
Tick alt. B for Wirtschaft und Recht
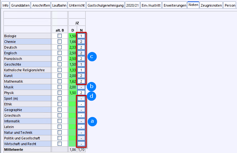coord(60,144)
